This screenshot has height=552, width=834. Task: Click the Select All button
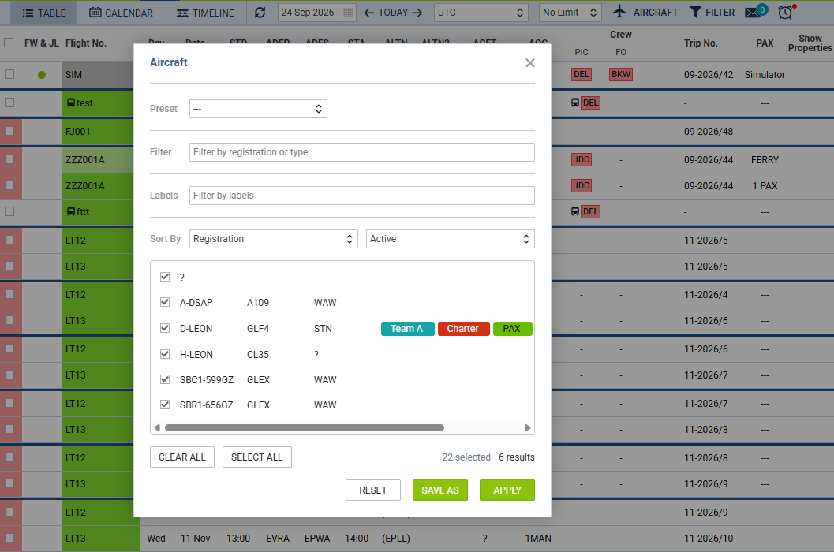(257, 457)
